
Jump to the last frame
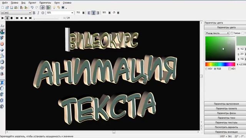(30, 18)
